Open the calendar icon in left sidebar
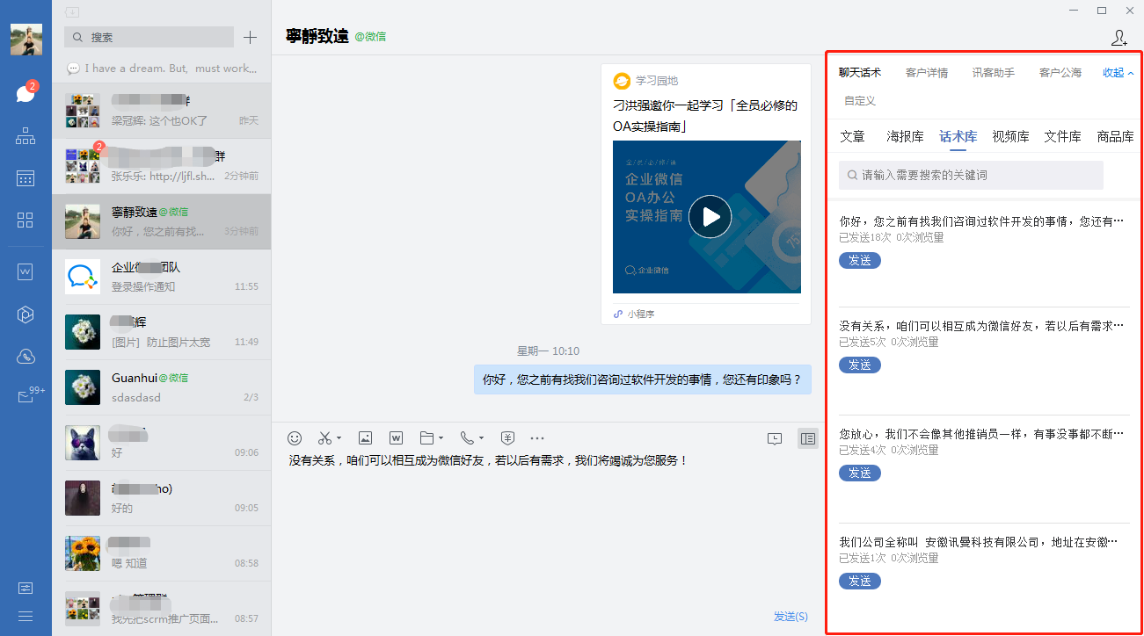 point(26,178)
